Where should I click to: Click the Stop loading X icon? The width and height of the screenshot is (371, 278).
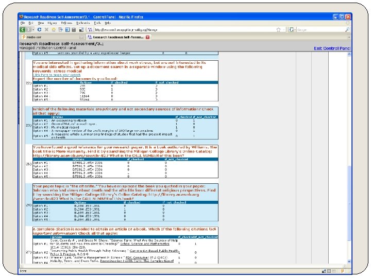pos(46,29)
